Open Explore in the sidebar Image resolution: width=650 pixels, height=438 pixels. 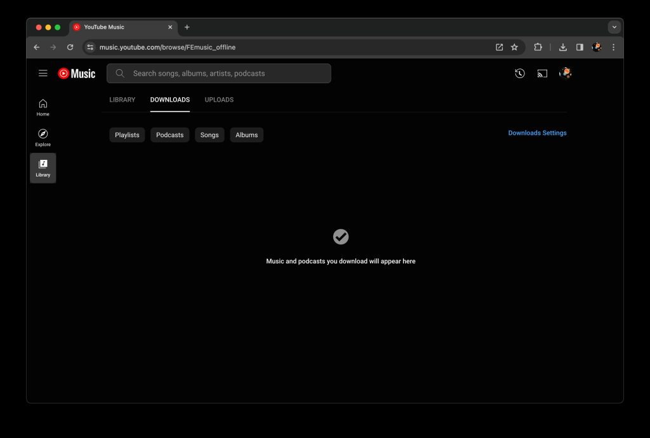pos(43,138)
